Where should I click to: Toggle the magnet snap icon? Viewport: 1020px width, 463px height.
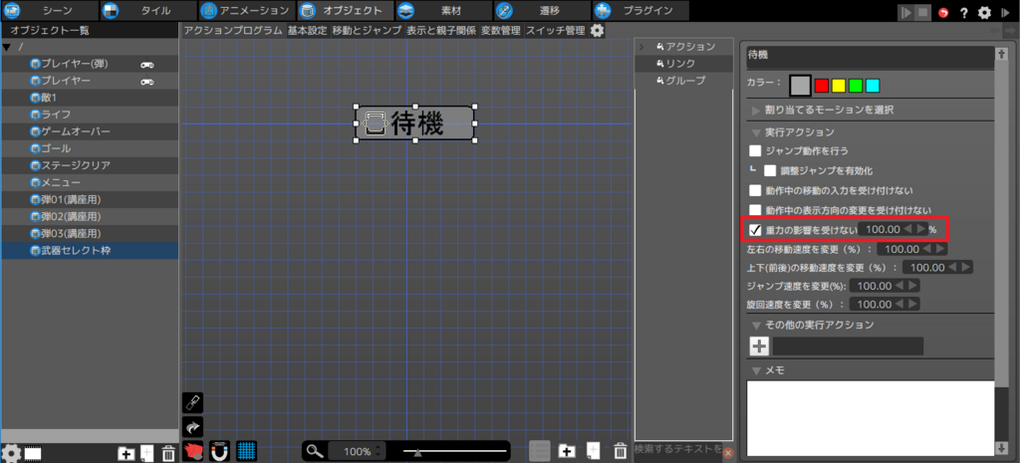click(220, 451)
